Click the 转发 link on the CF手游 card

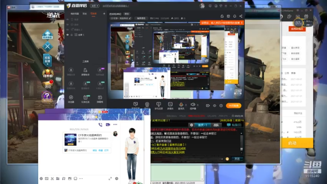click(x=95, y=150)
